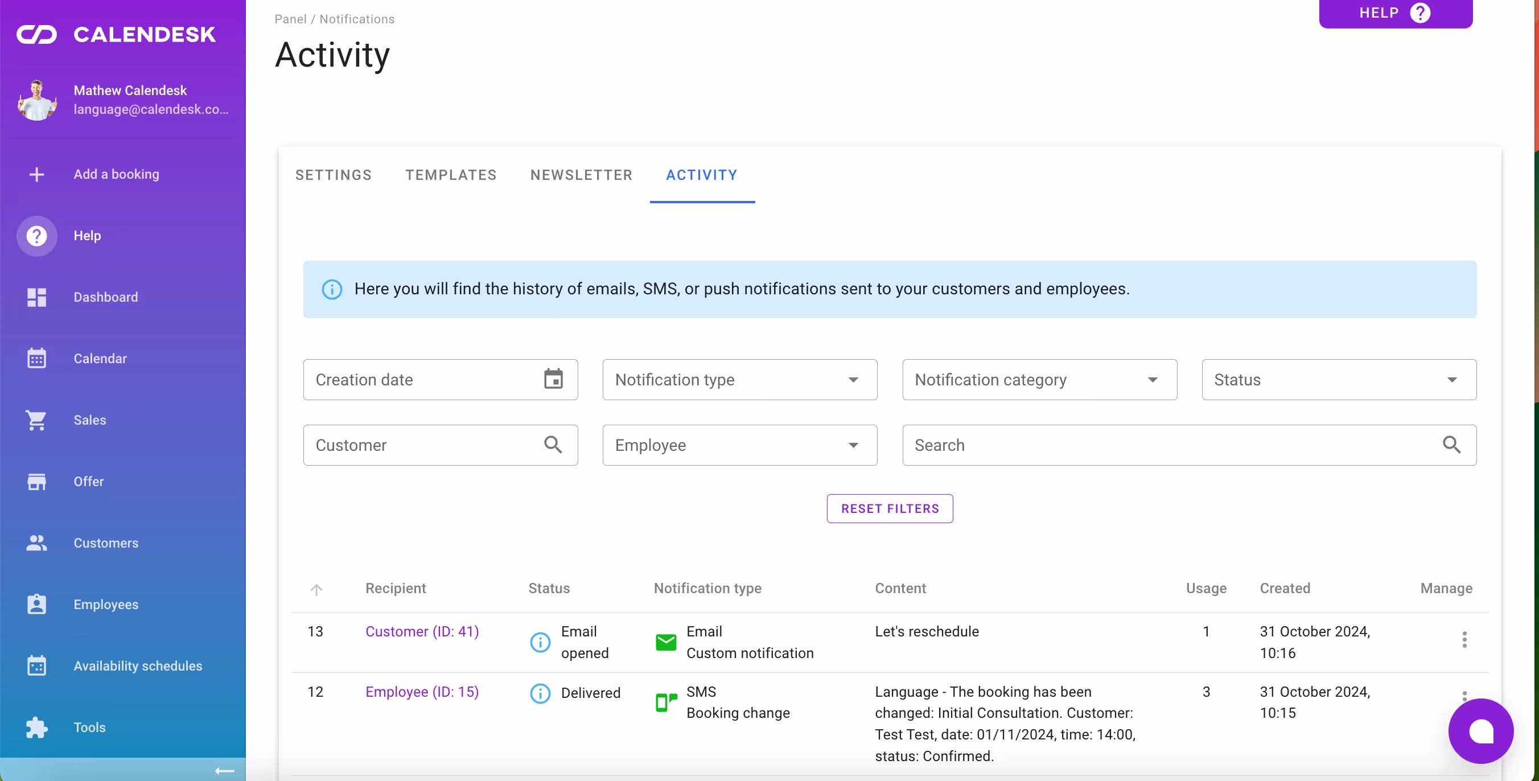1539x781 pixels.
Task: Click the calendar icon in Creation date
Action: click(x=553, y=380)
